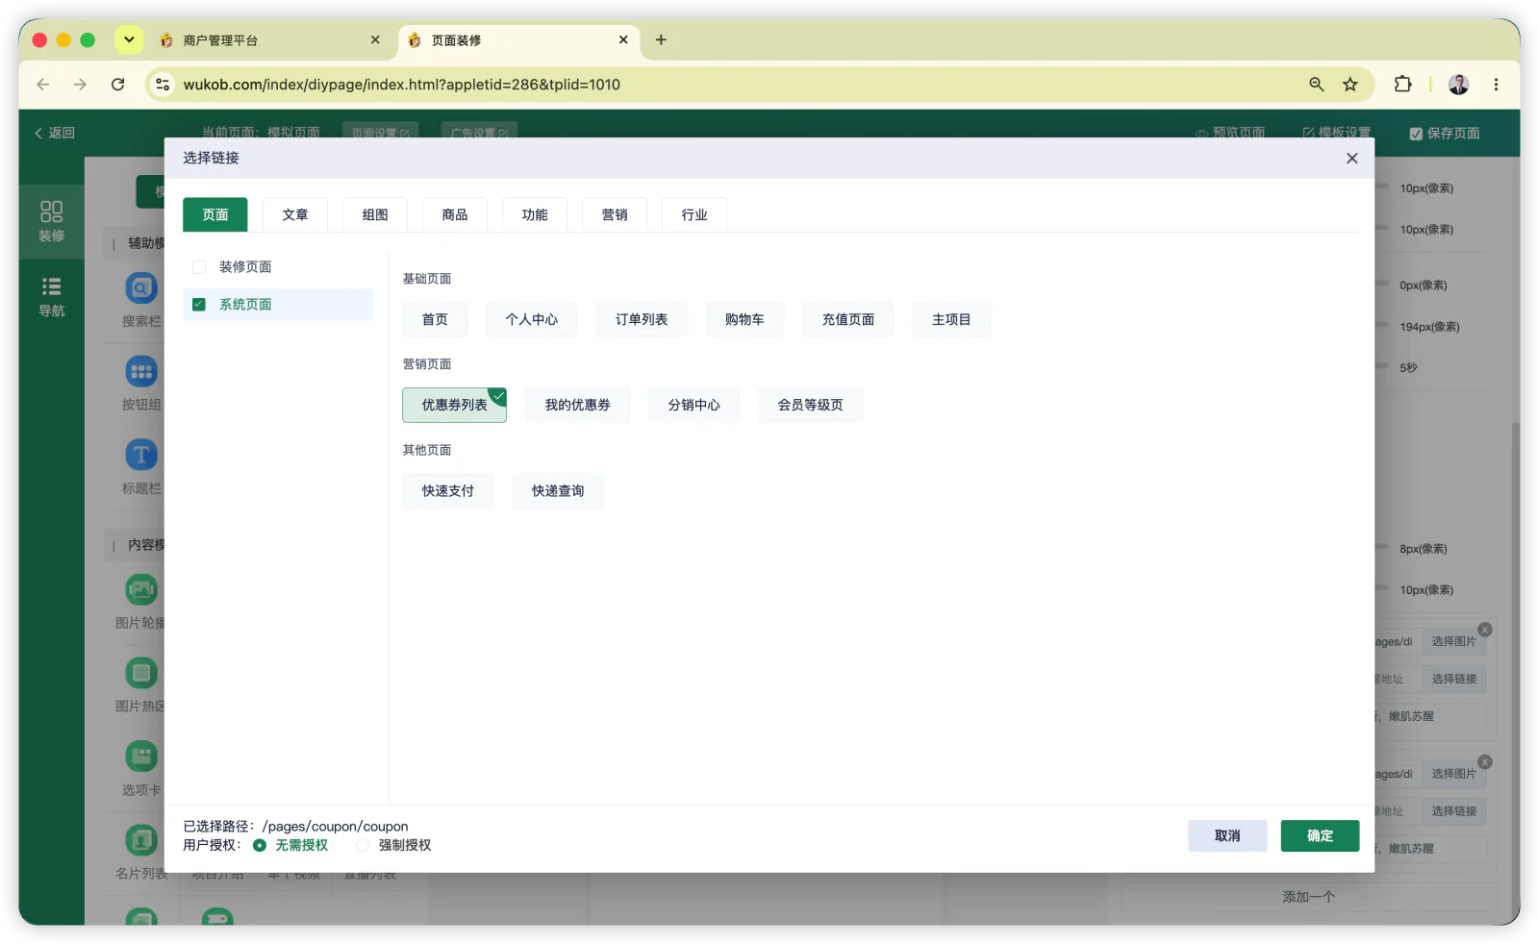Choose the 我的优惠券 page link
The width and height of the screenshot is (1539, 944).
tap(577, 405)
